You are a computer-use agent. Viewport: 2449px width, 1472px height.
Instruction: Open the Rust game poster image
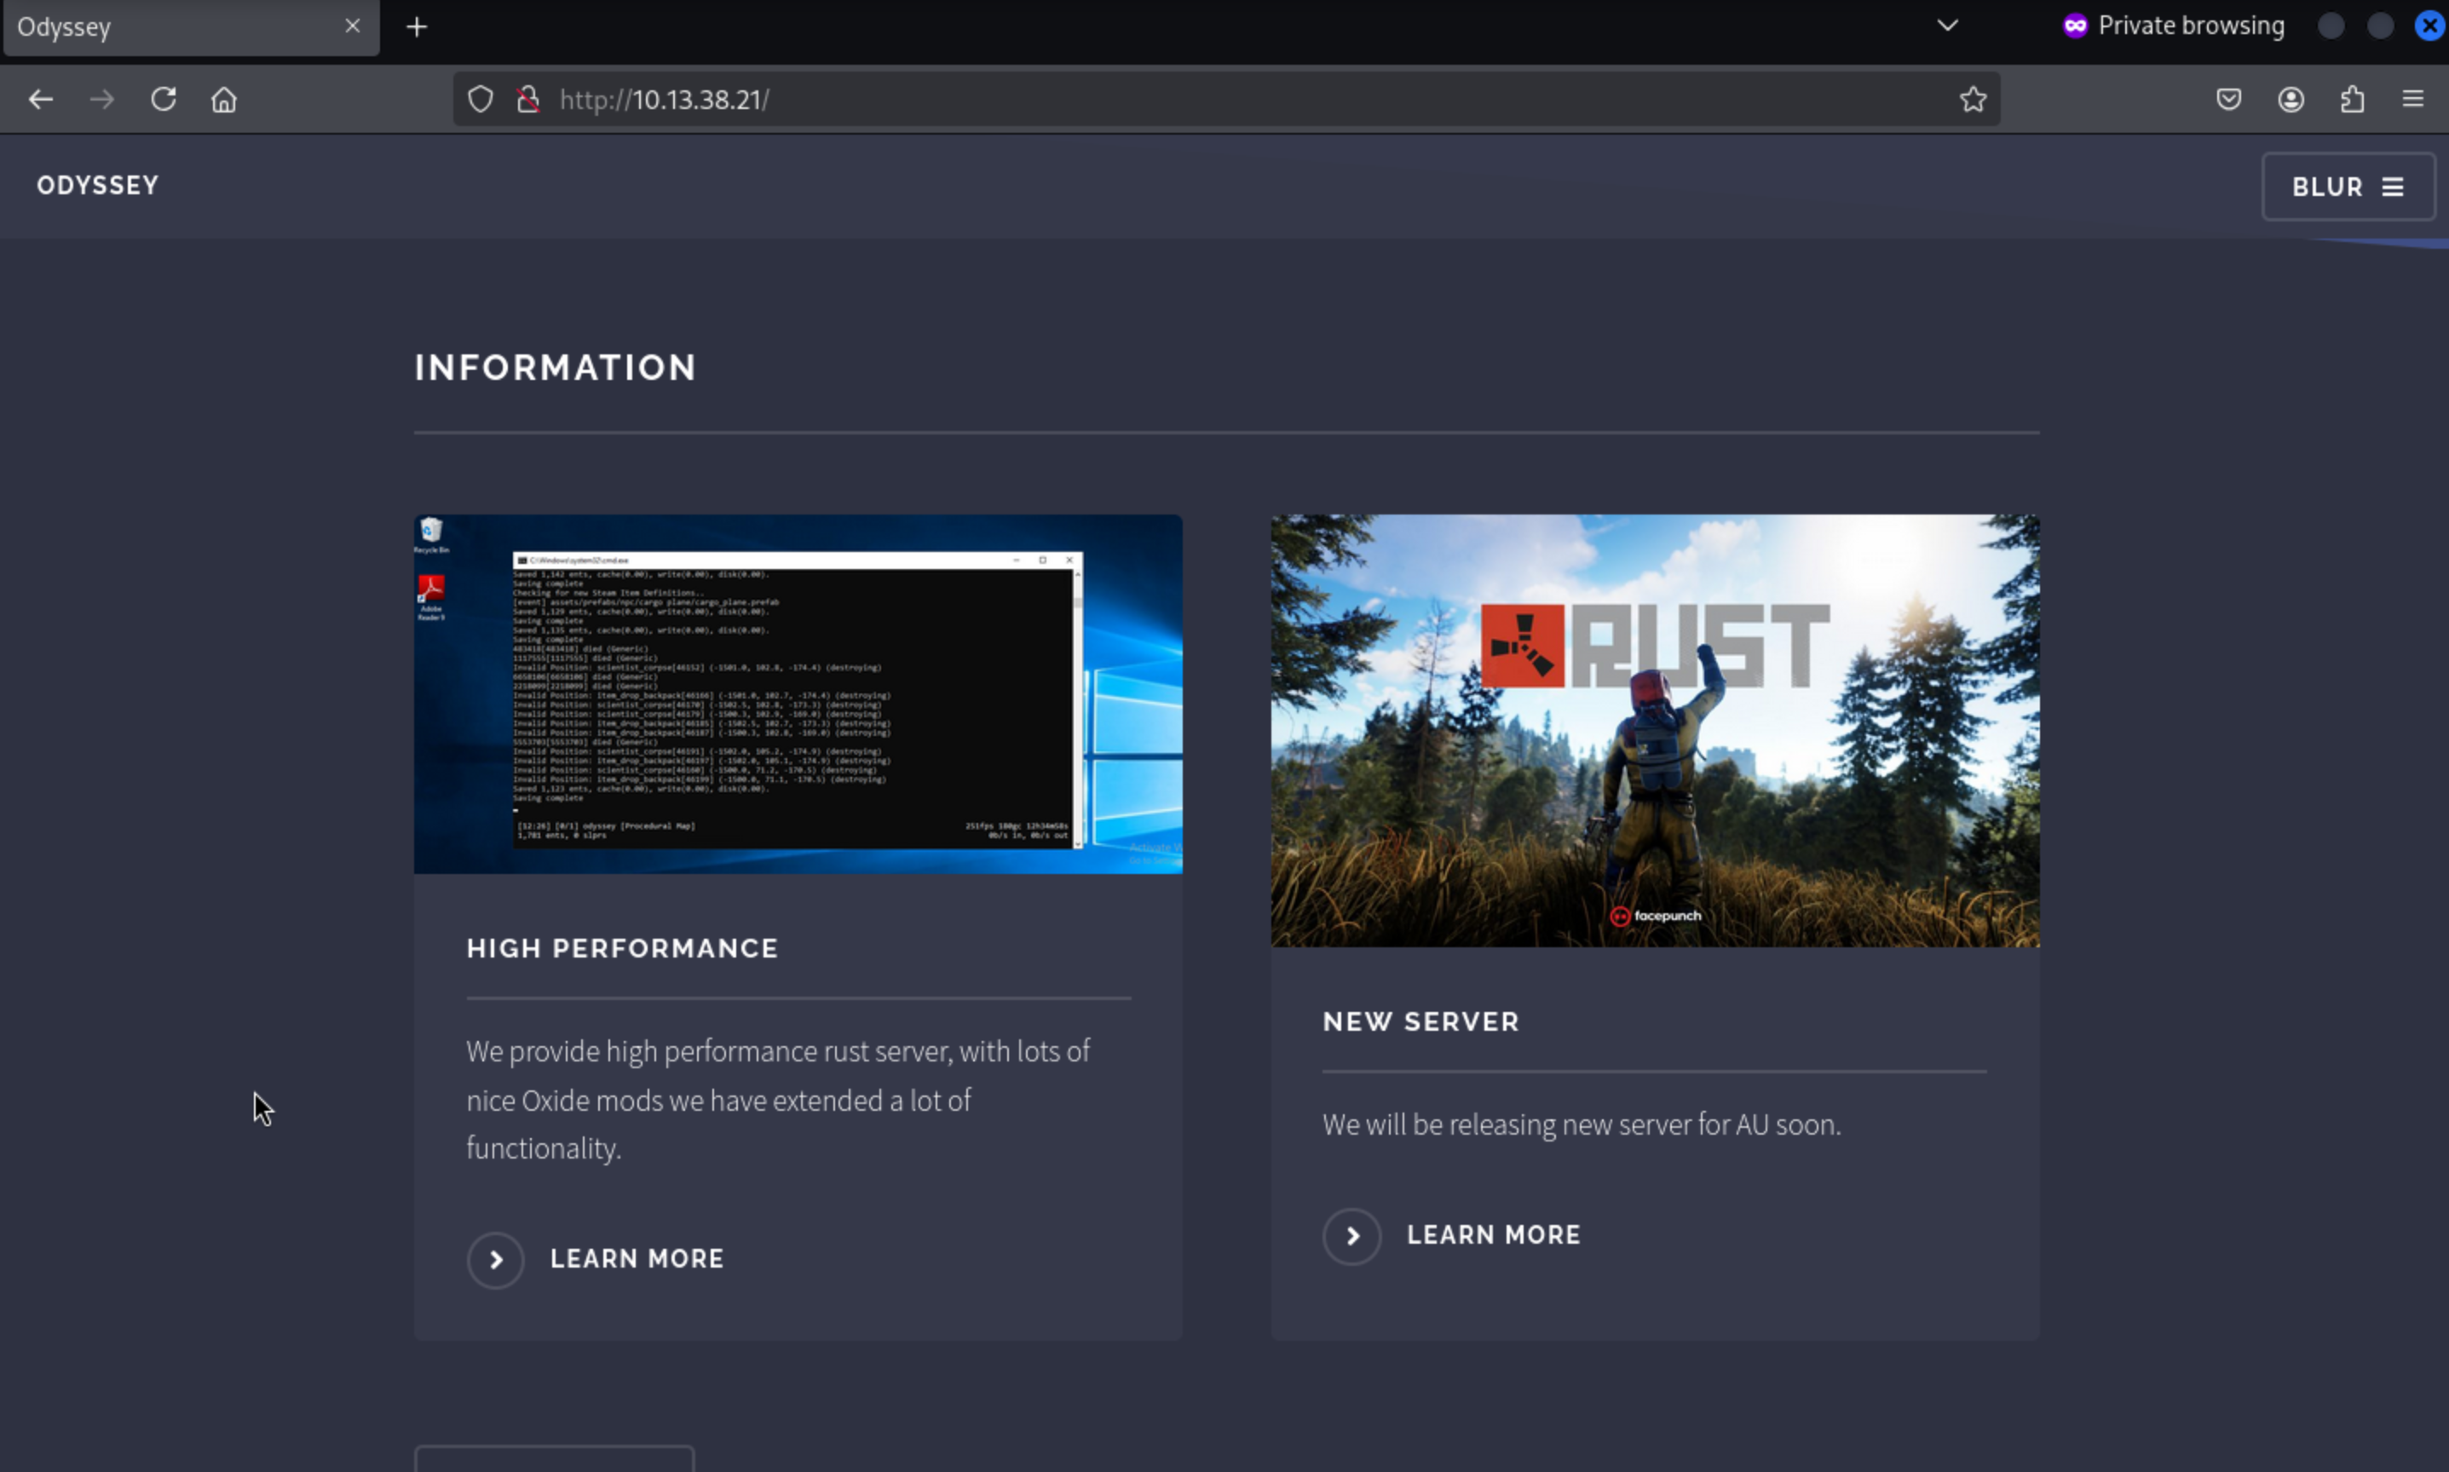pos(1655,730)
